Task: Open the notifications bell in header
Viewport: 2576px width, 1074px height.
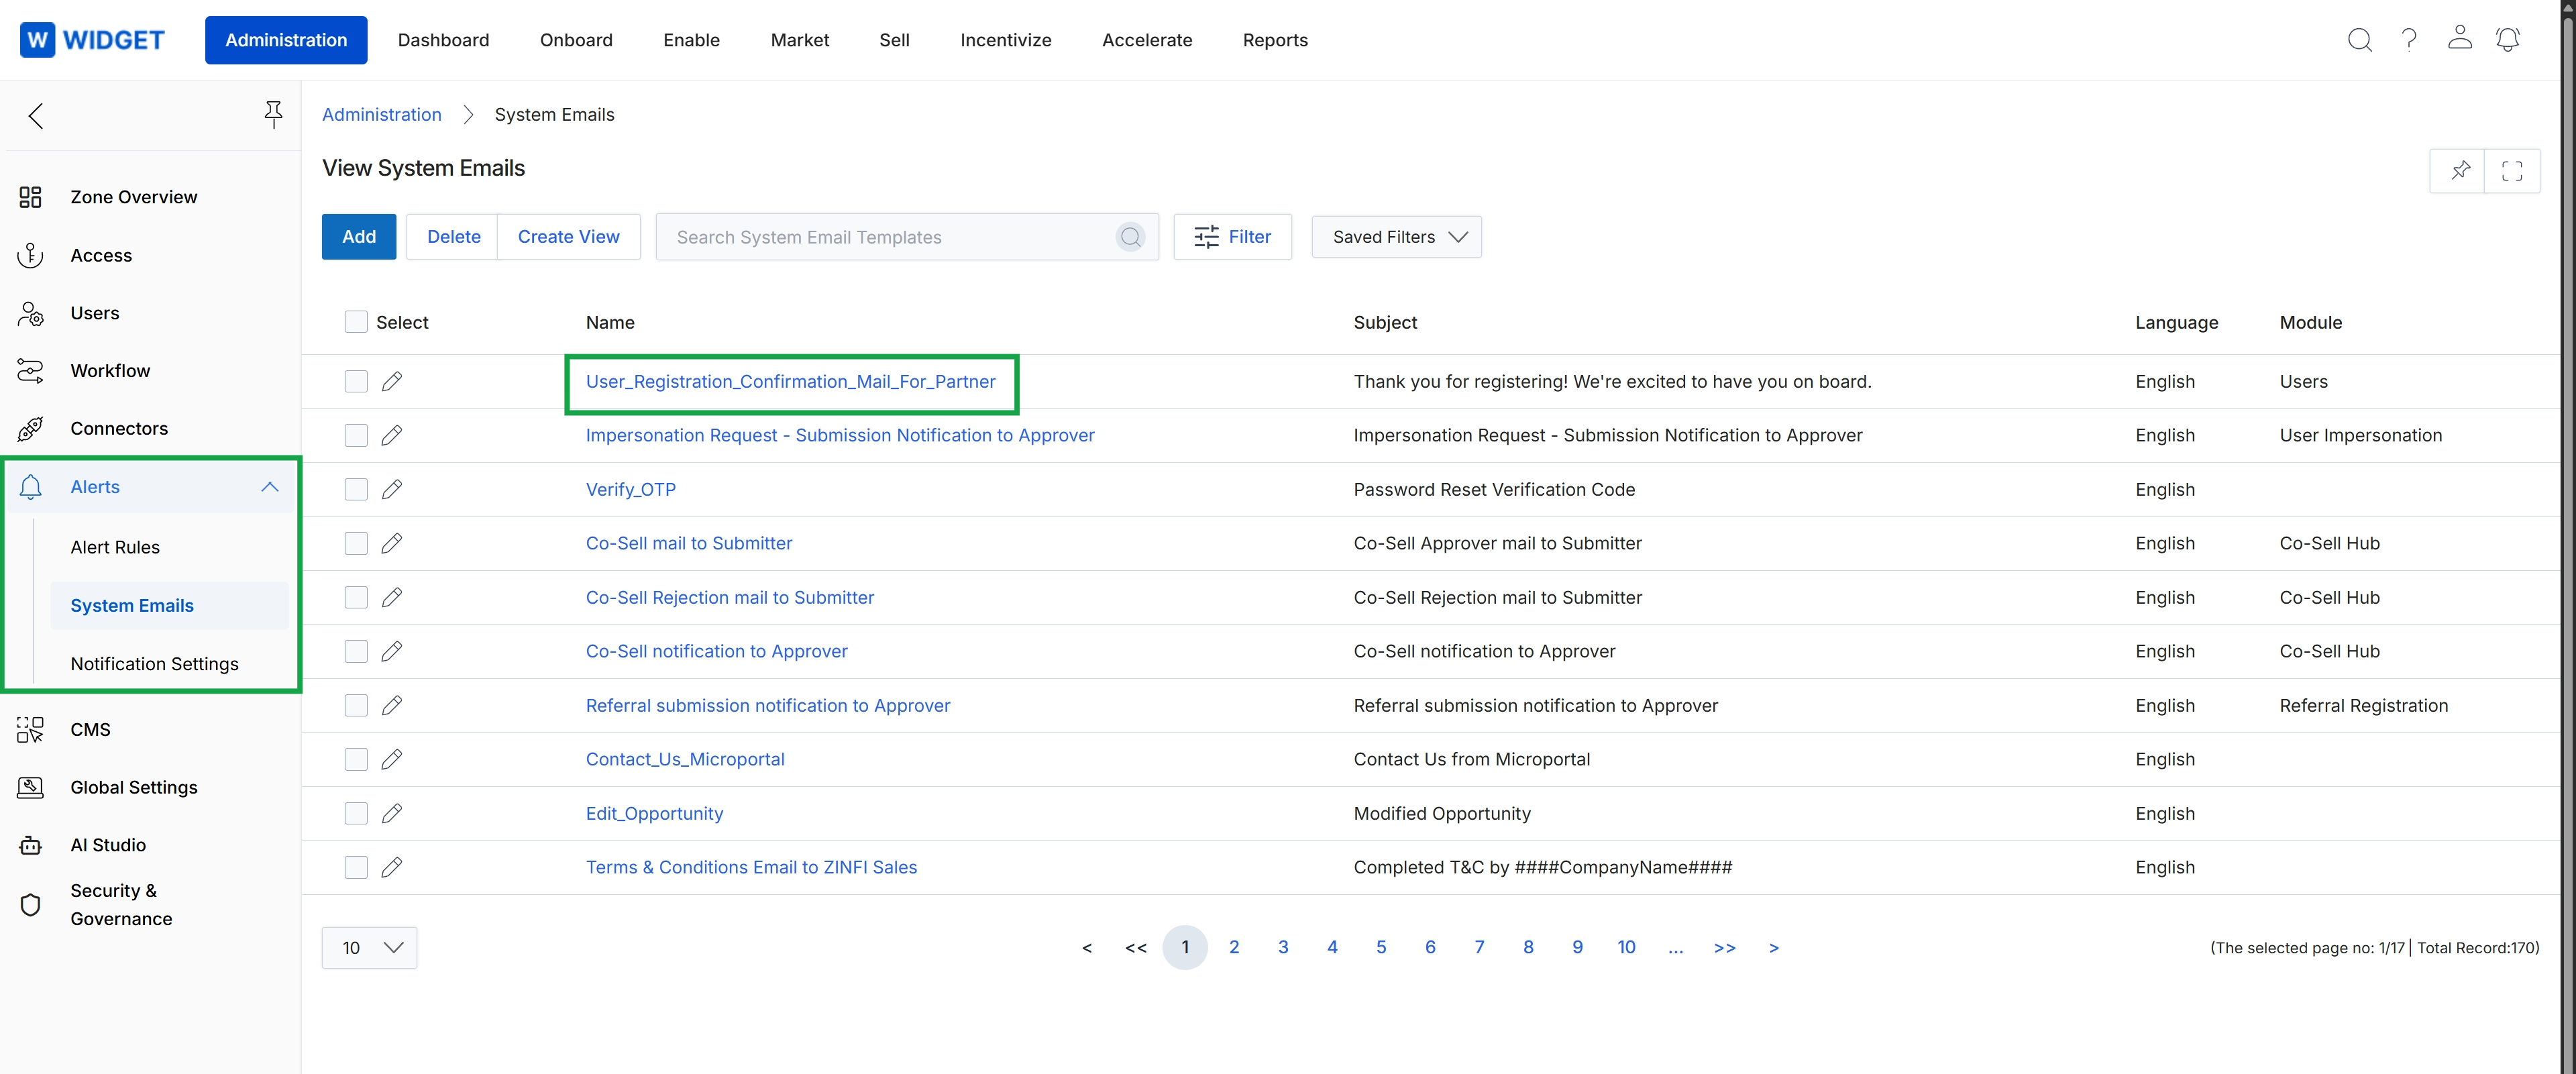Action: point(2508,39)
